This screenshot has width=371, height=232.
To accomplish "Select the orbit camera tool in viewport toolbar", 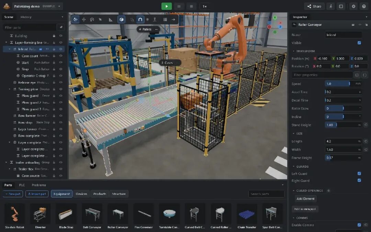I will (76, 20).
